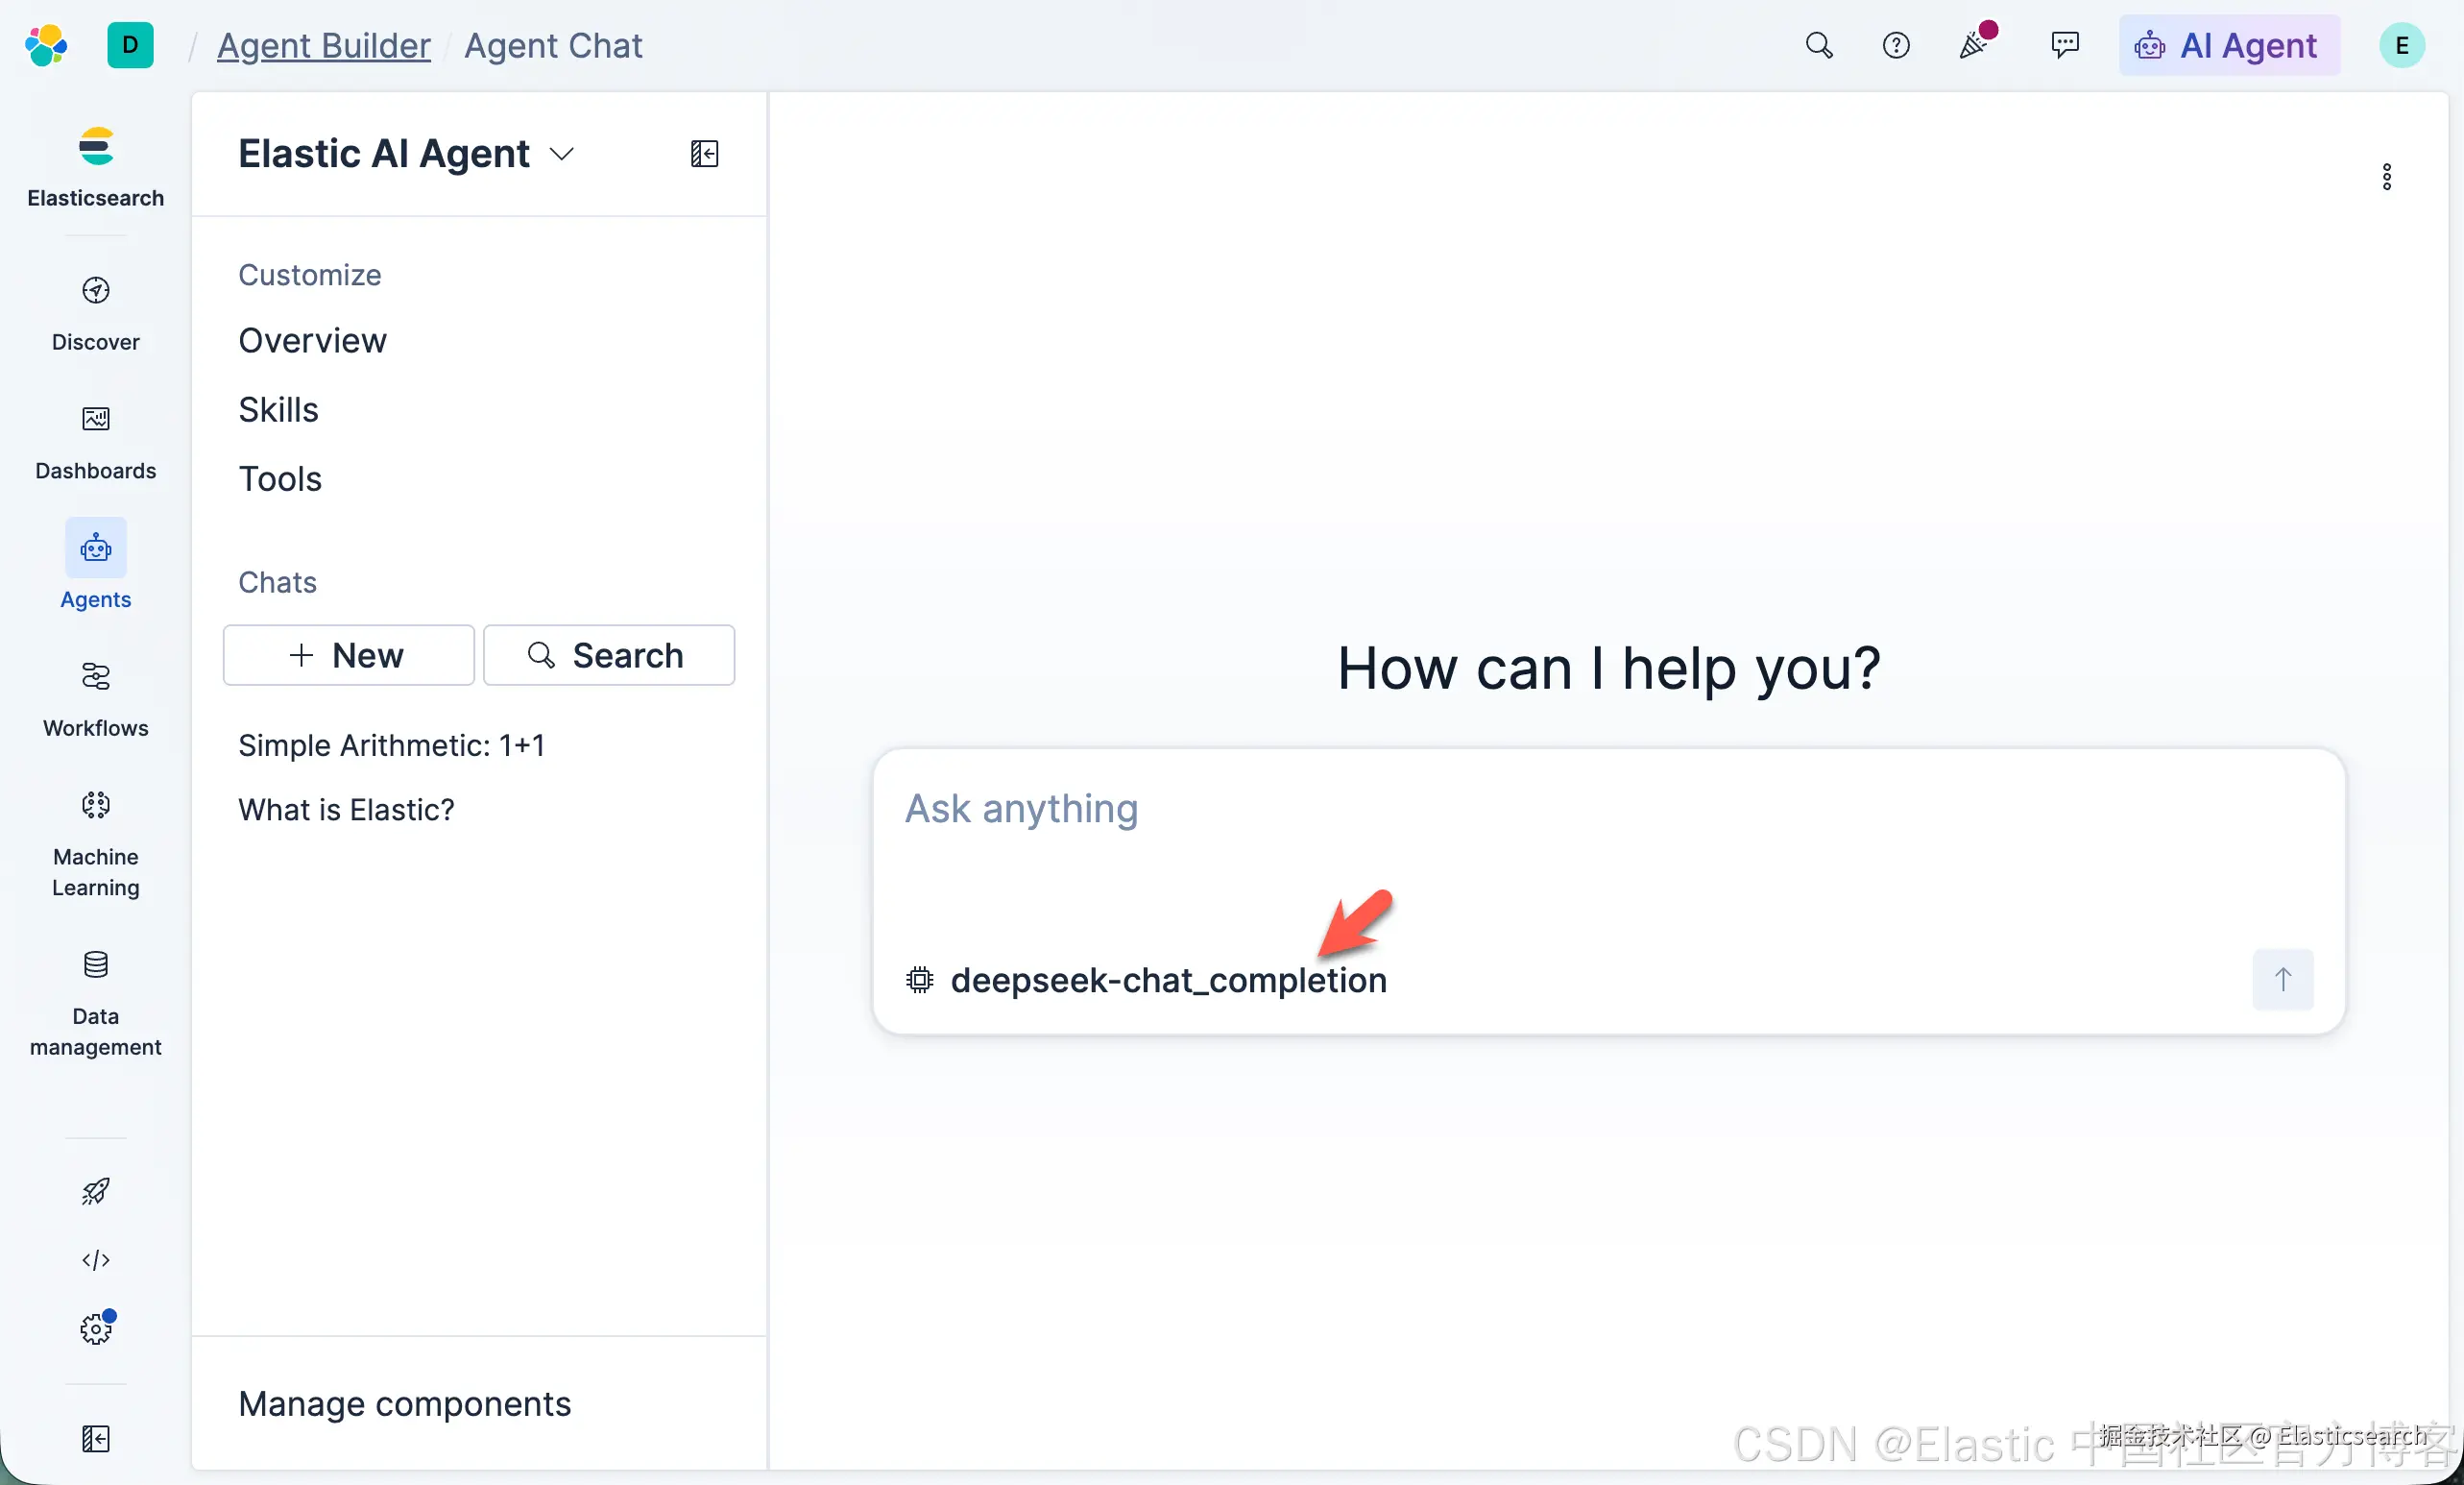The image size is (2464, 1485).
Task: Click the AI Agent button
Action: tap(2229, 45)
